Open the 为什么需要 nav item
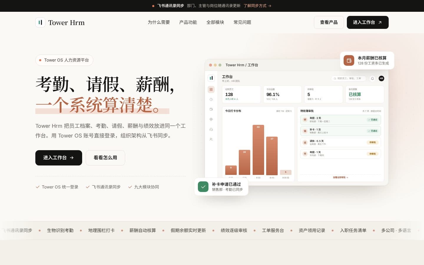 [x=159, y=22]
